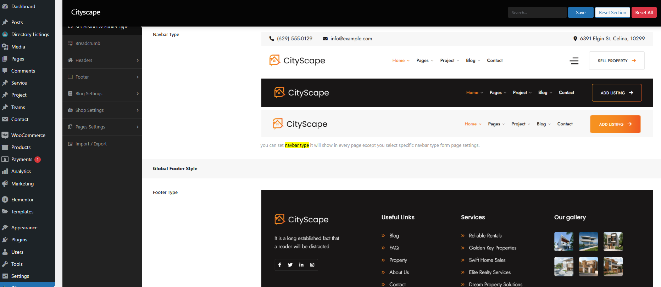Click the Dashboard icon in the sidebar

[5, 6]
